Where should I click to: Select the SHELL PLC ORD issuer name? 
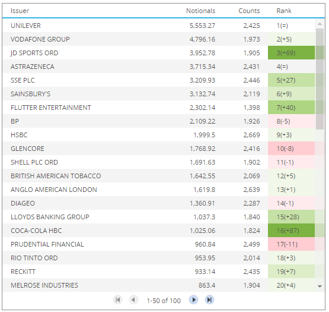pos(34,162)
